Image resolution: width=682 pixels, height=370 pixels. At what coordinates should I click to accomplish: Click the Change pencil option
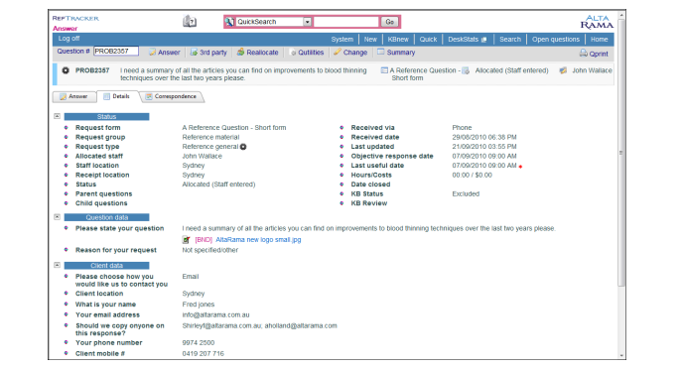pos(350,53)
